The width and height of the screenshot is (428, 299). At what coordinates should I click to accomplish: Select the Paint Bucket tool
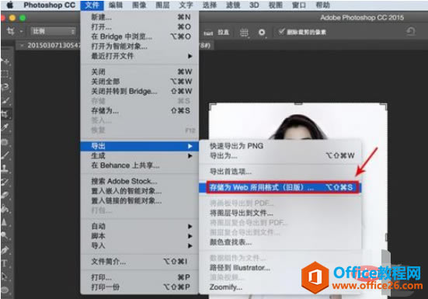(5, 209)
